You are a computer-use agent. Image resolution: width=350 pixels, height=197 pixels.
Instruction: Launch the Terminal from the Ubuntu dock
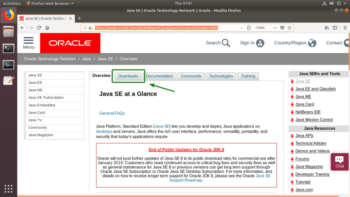pos(8,48)
